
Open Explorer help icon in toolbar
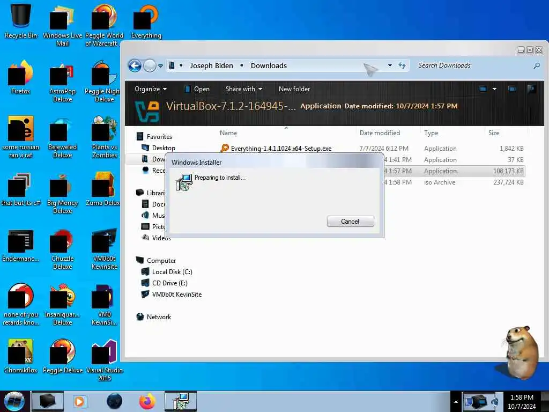tap(531, 89)
